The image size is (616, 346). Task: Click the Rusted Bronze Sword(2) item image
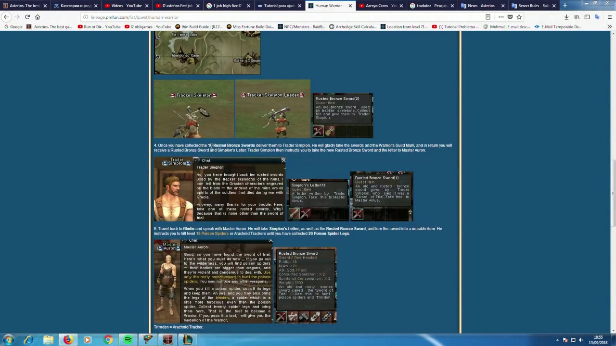343,116
